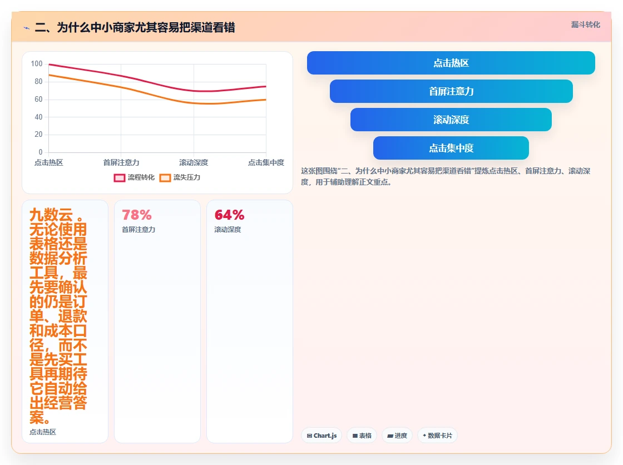Select the 数据卡片 tag chip

click(x=437, y=436)
